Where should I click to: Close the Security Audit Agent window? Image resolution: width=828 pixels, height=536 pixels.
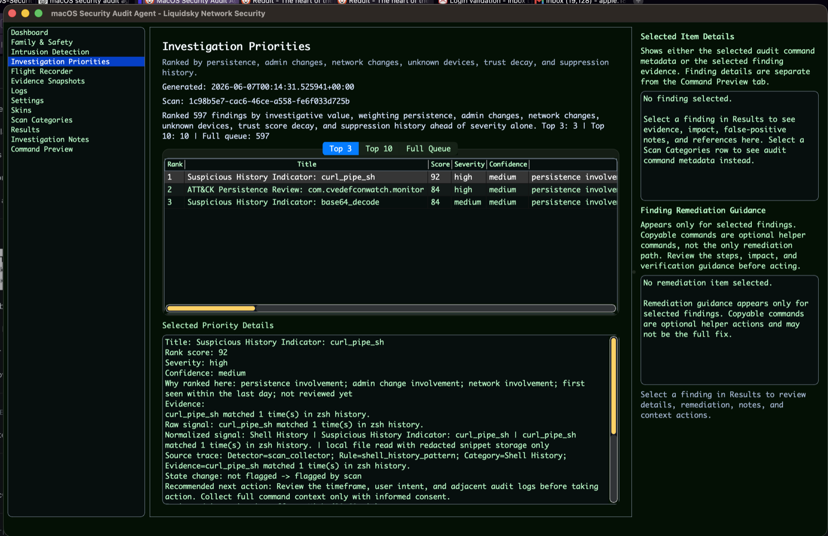pos(12,13)
